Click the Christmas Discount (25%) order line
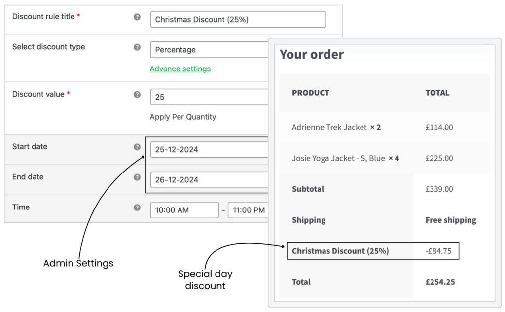 coord(373,251)
